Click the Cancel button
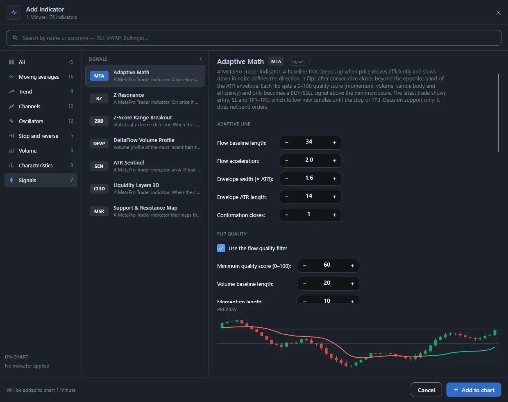The width and height of the screenshot is (508, 402). [x=426, y=390]
